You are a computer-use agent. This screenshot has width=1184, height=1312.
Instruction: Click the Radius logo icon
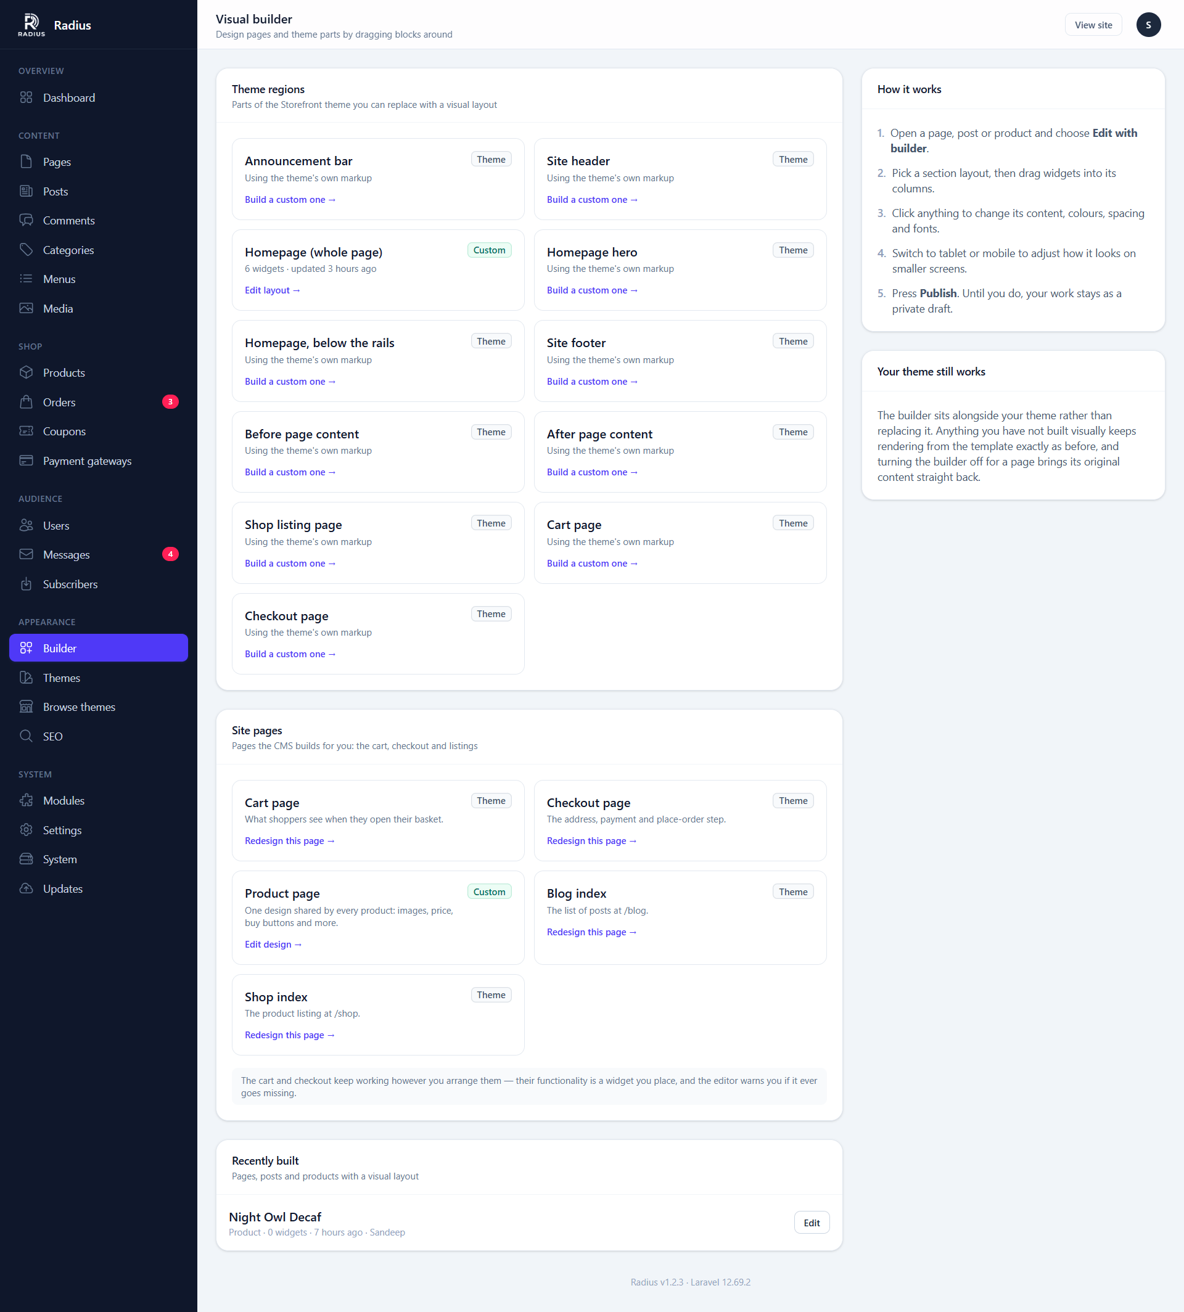click(31, 25)
